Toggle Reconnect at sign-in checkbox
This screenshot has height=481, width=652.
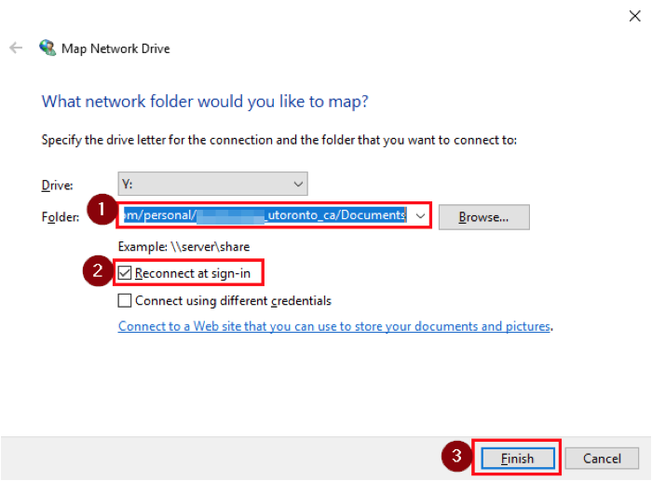point(125,273)
